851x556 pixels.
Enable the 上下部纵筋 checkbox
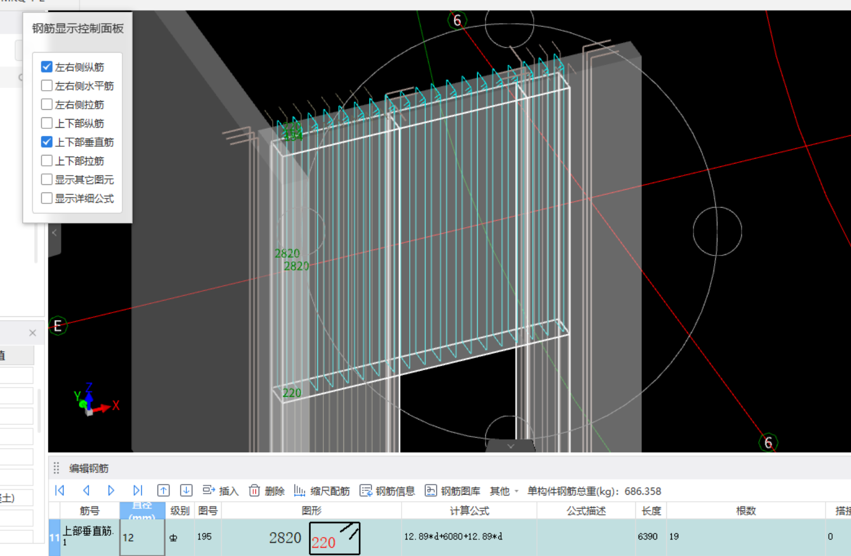[x=47, y=123]
